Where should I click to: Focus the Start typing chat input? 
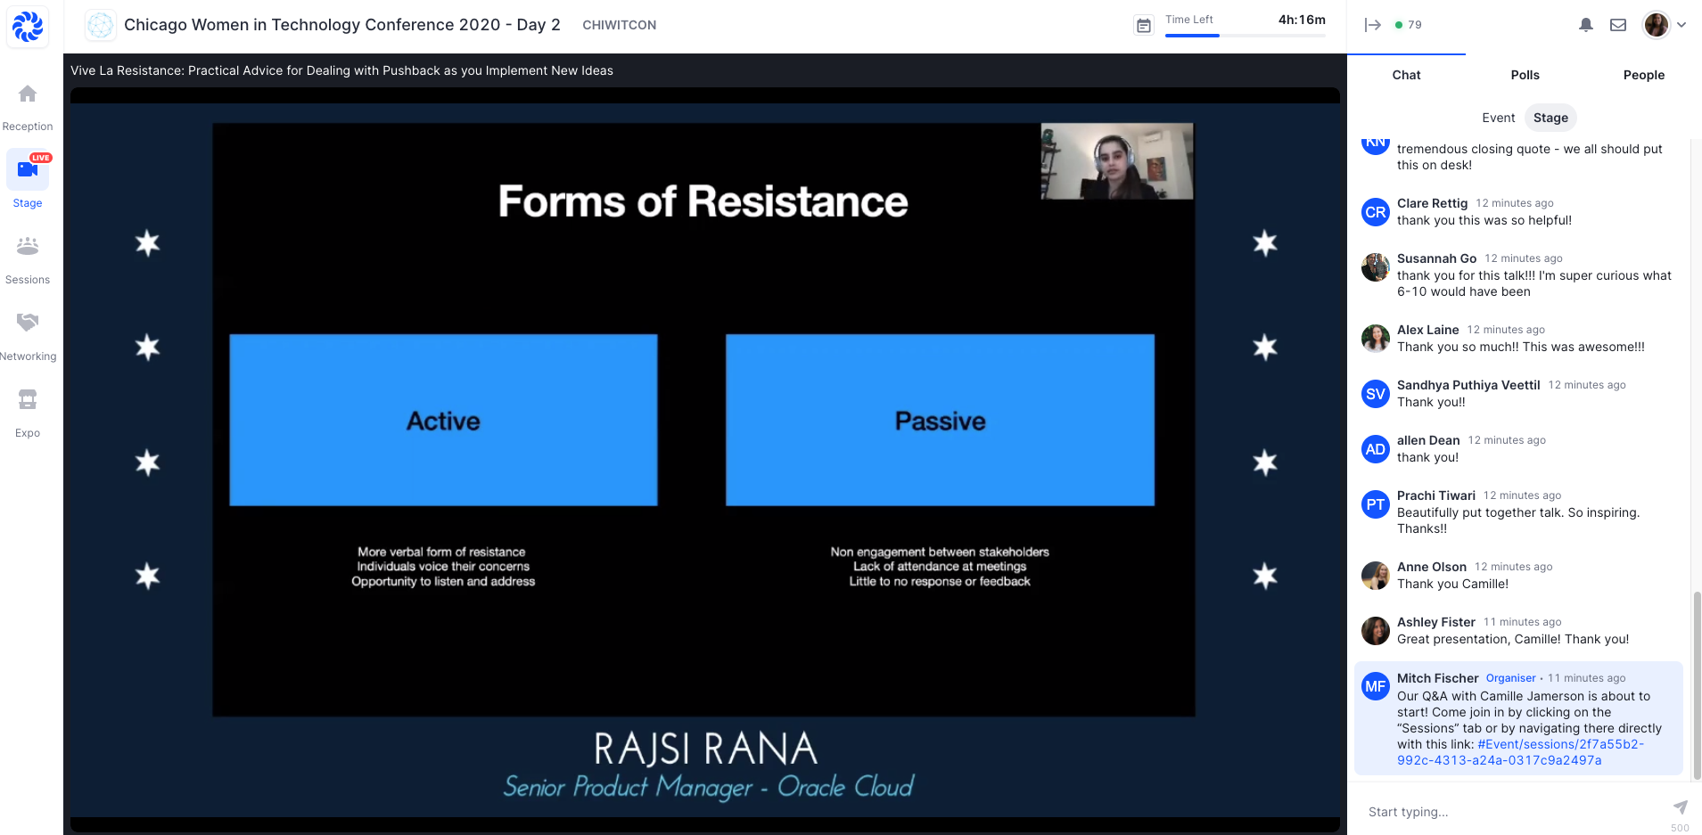(x=1511, y=812)
